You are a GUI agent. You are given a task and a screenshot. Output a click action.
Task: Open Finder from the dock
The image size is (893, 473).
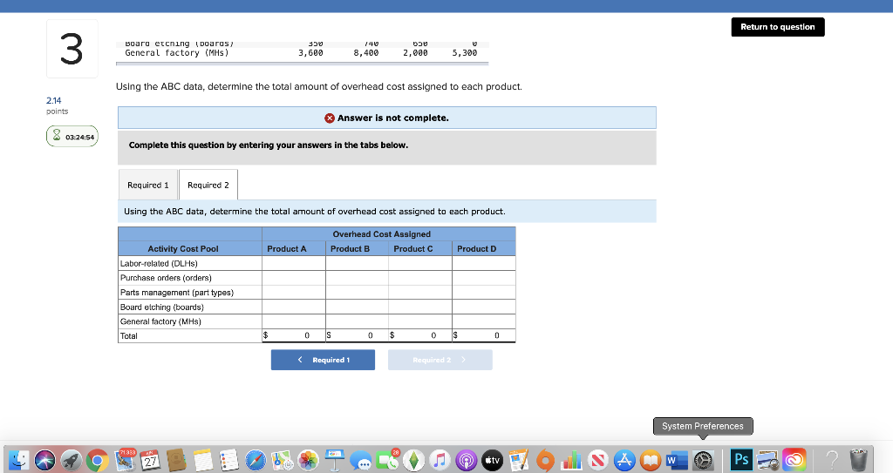tap(18, 460)
